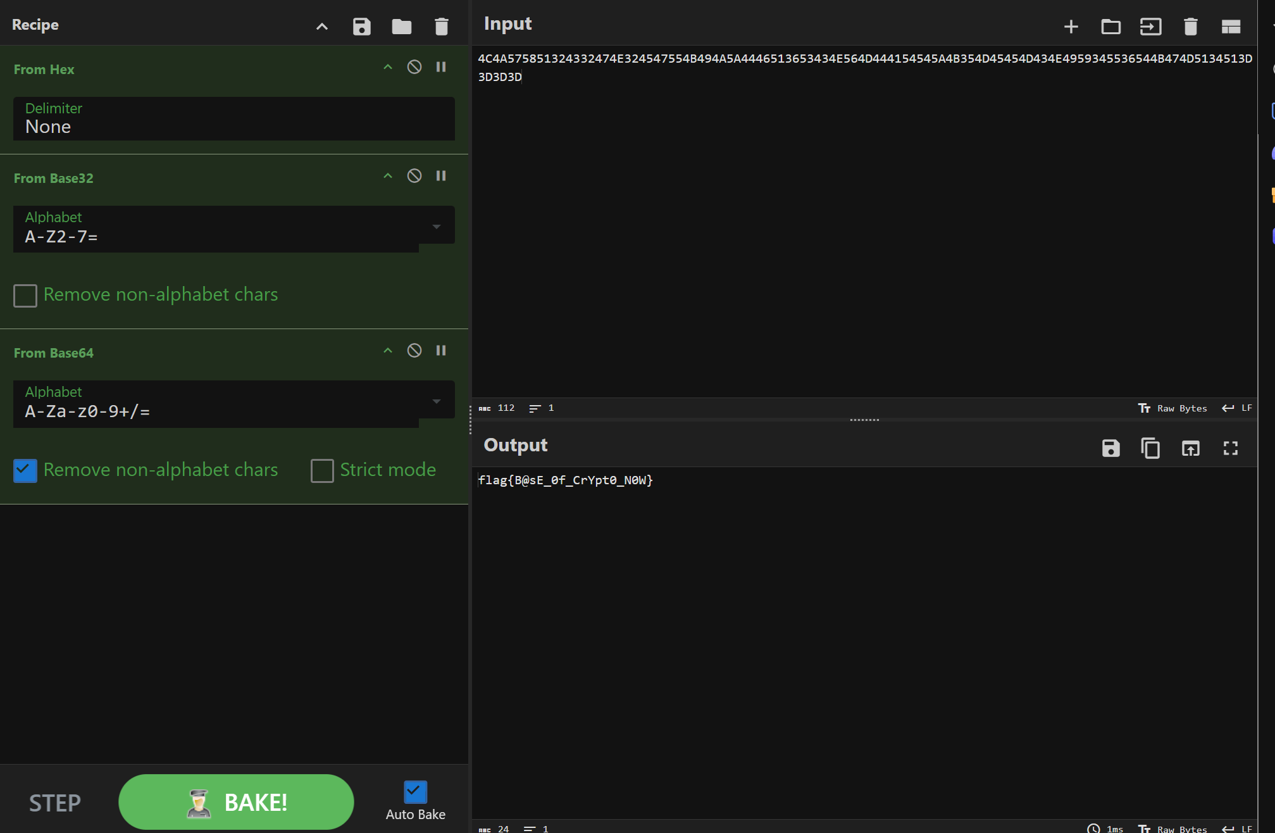
Task: Open the Base64 Alphabet dropdown
Action: 436,401
